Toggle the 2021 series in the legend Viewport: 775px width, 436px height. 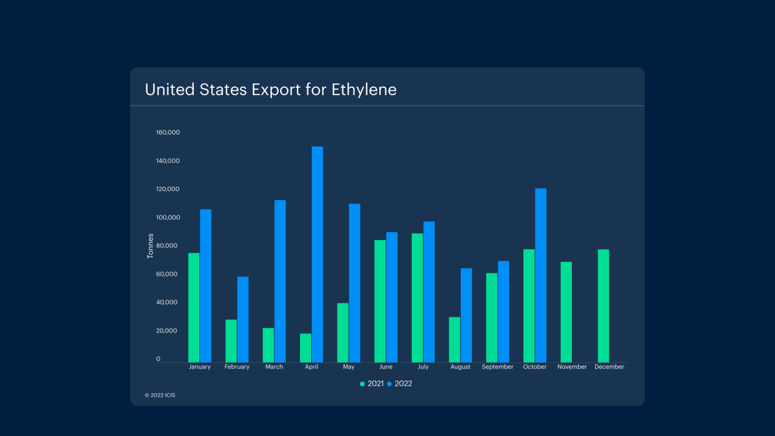click(x=369, y=383)
